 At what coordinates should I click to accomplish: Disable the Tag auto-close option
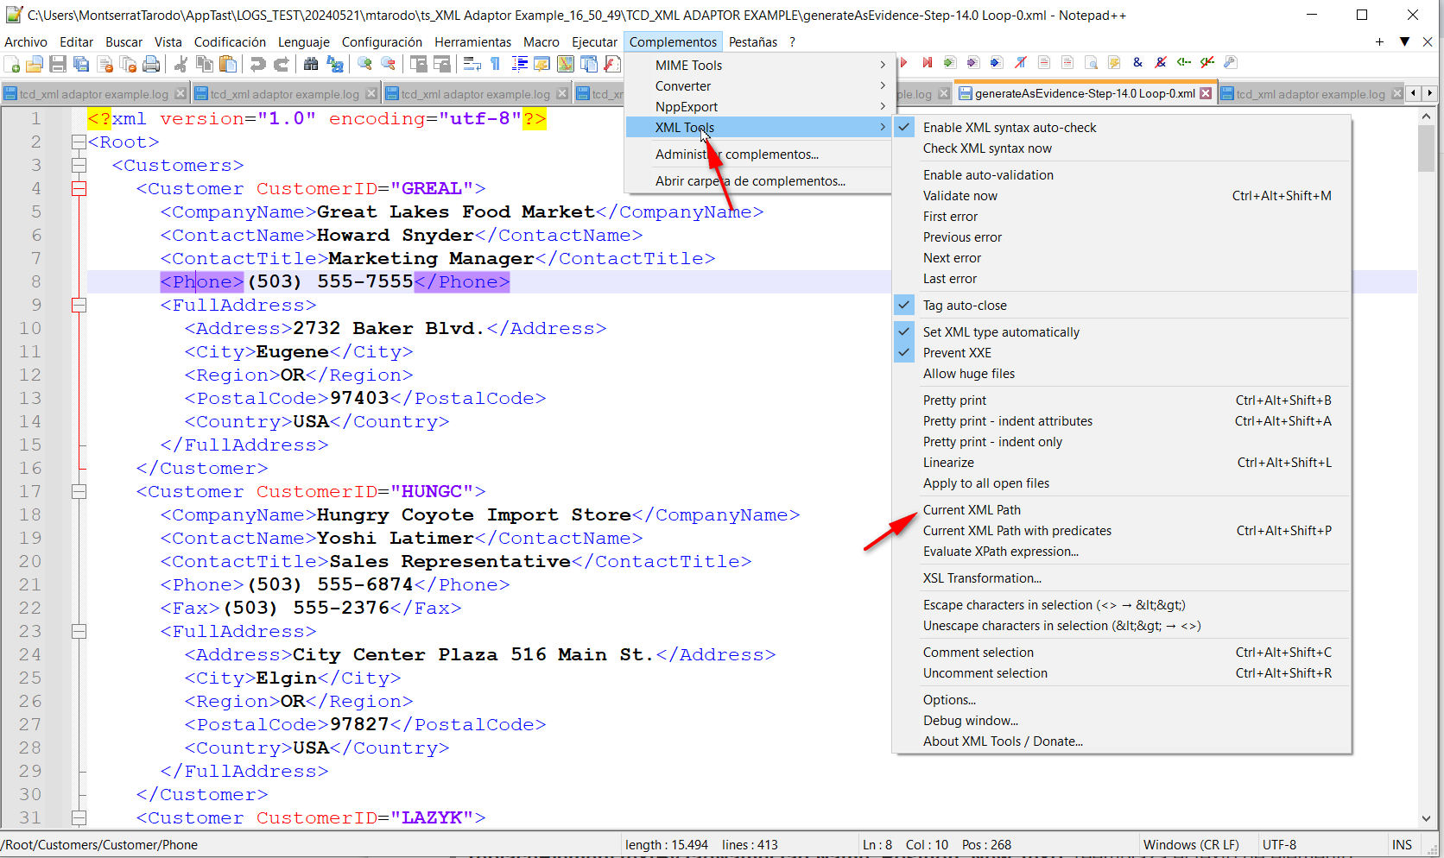tap(965, 305)
